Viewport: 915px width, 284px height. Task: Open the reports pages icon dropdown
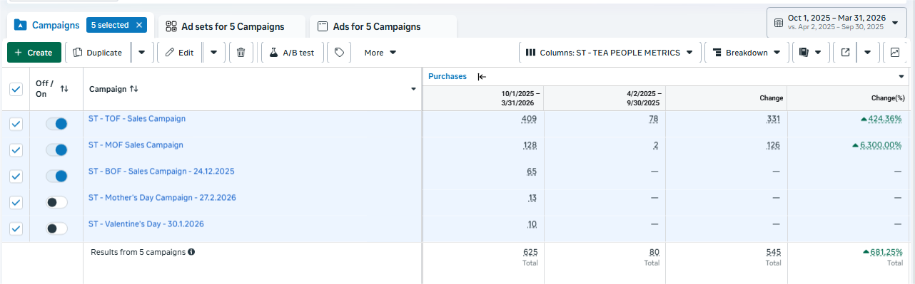(x=809, y=53)
